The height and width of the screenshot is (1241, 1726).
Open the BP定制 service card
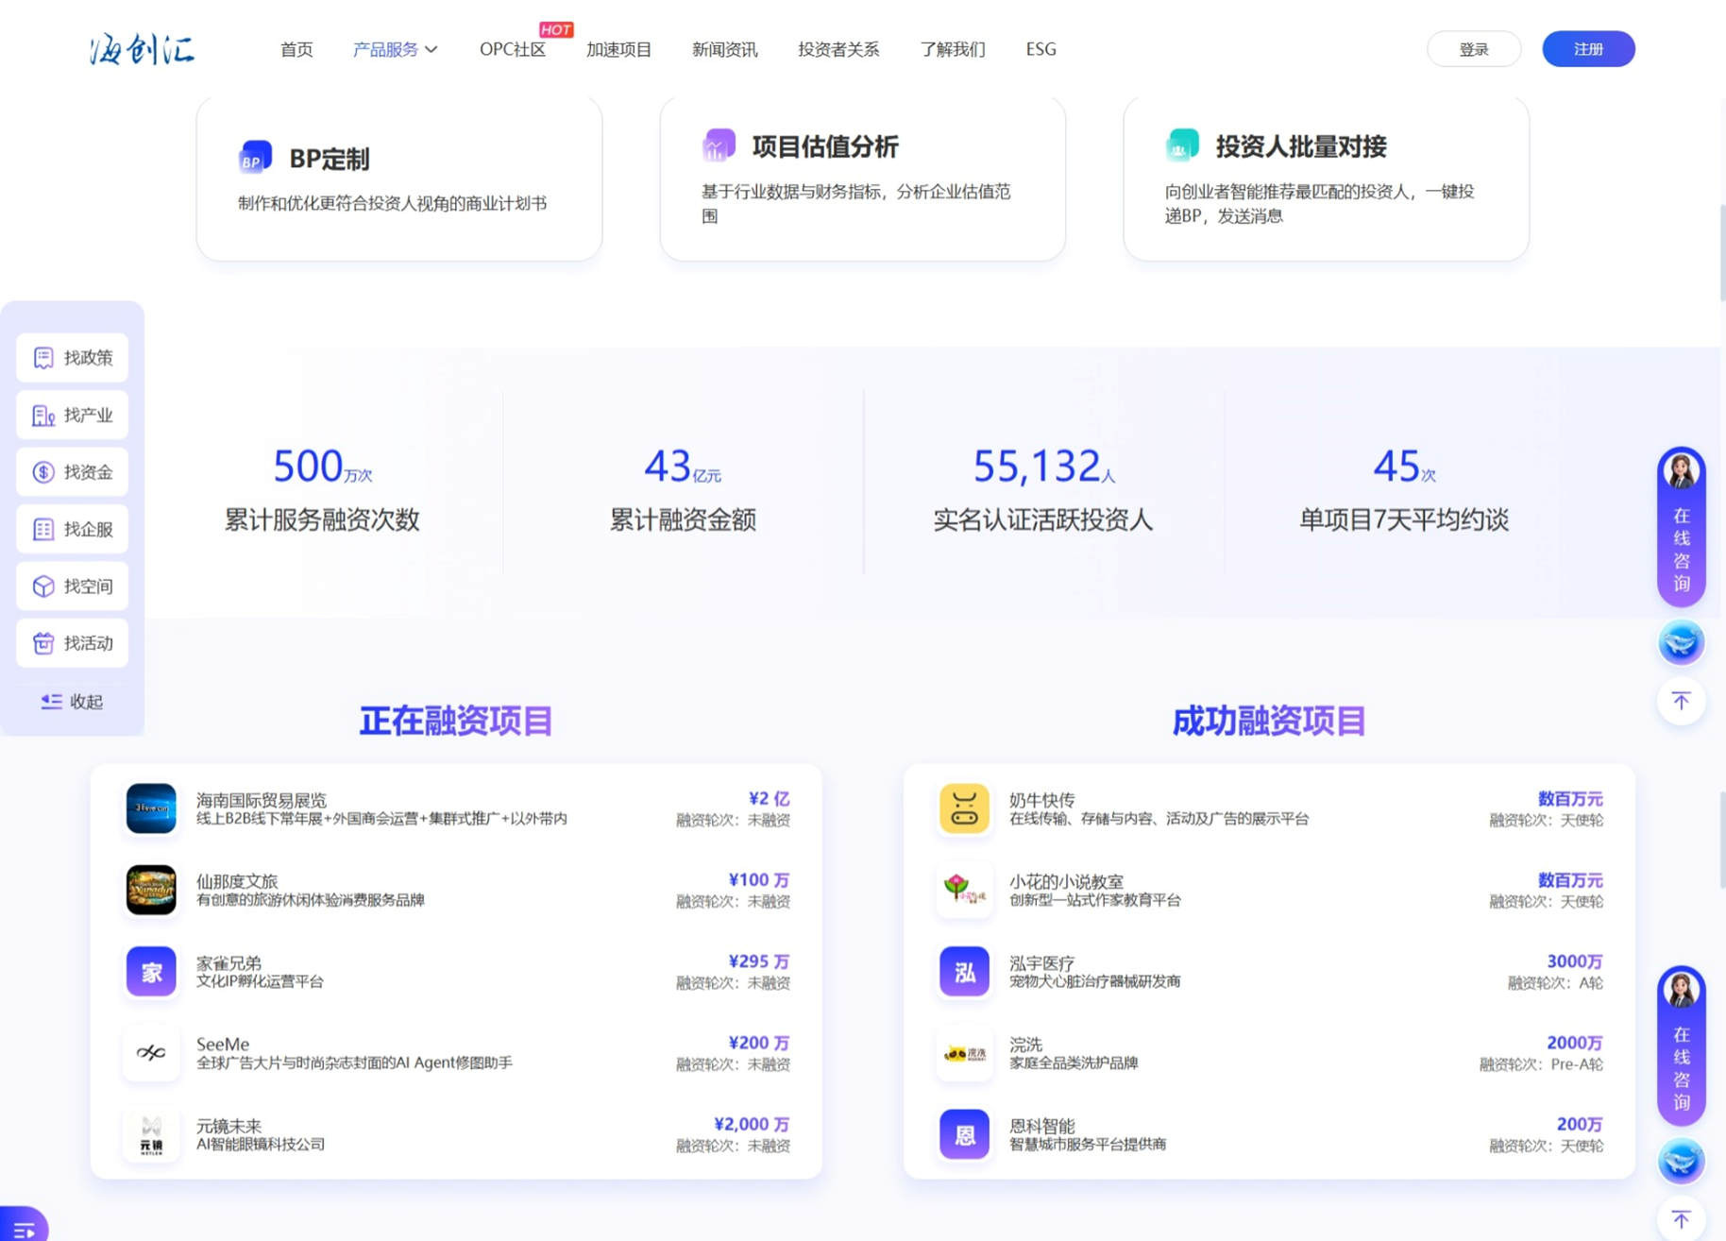pyautogui.click(x=399, y=178)
